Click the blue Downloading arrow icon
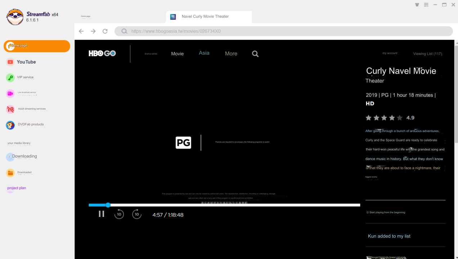Viewport: 458px width, 259px height. point(10,157)
